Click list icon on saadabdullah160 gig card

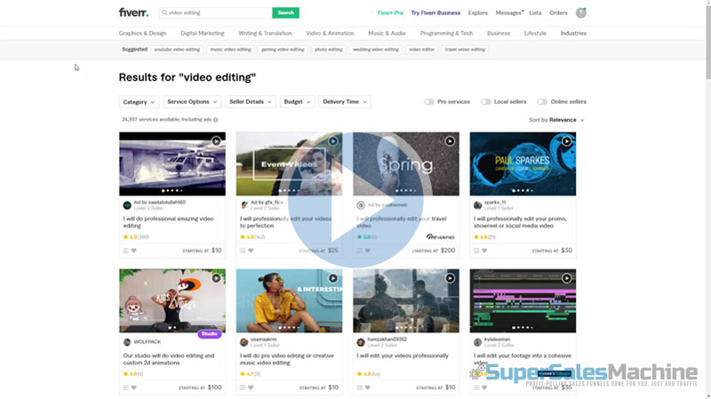[x=125, y=251]
